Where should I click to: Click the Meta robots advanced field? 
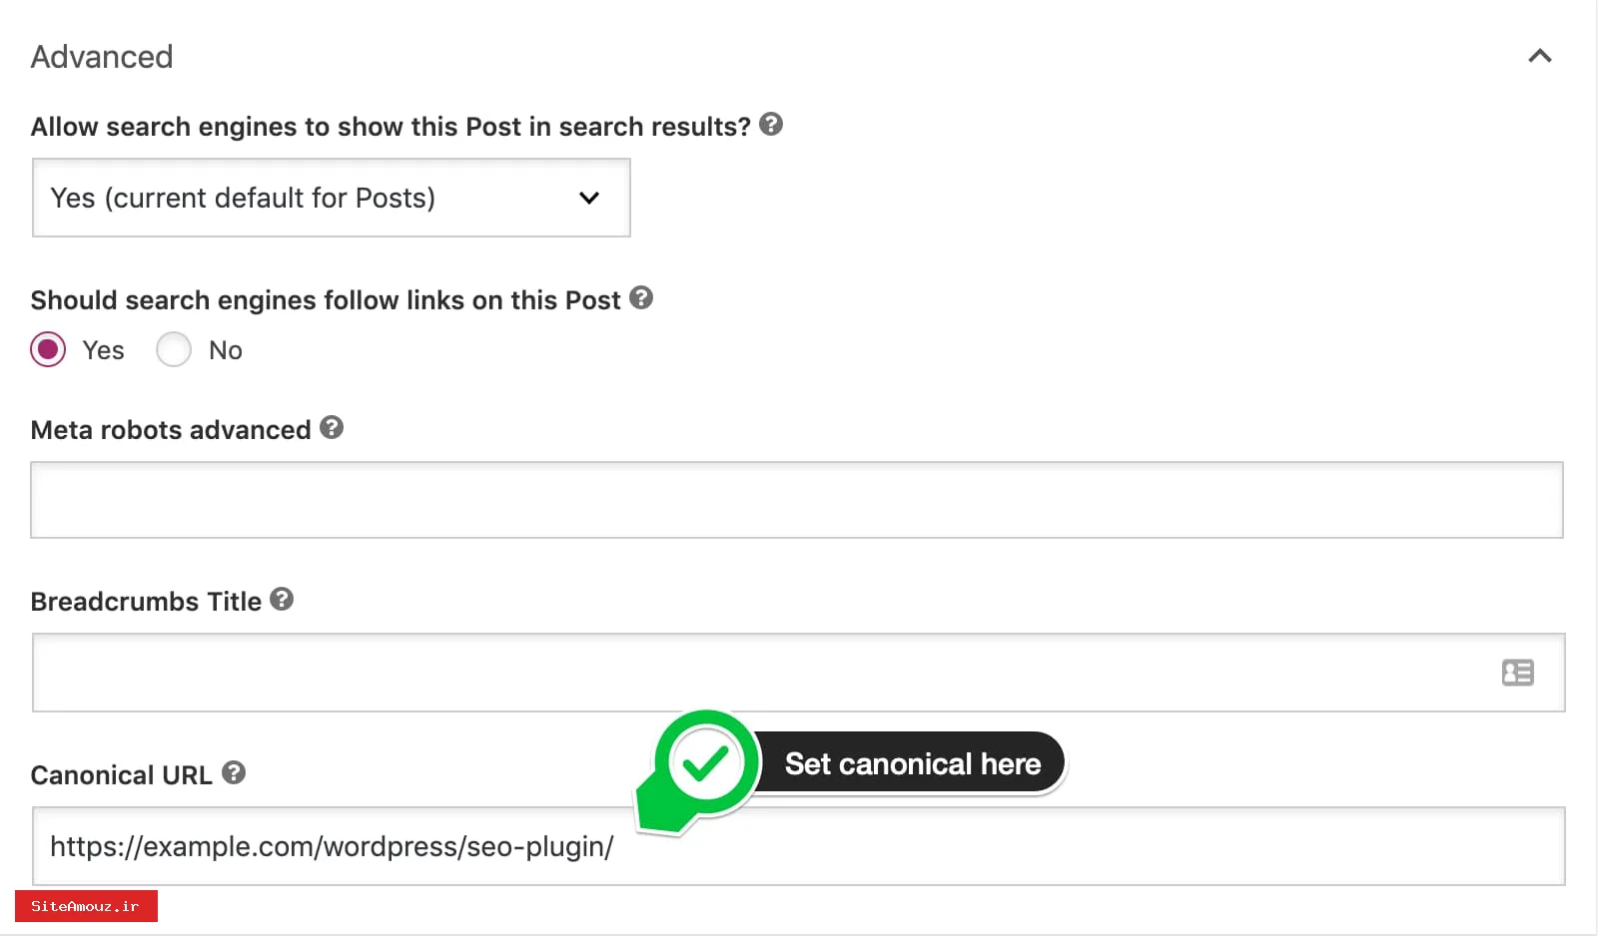click(796, 500)
